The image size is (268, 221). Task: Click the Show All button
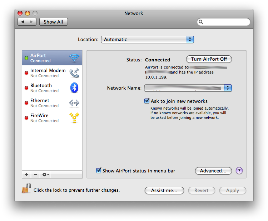[x=54, y=22]
